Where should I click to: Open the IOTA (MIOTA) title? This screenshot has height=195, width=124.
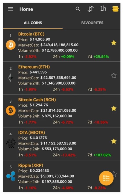click(x=32, y=132)
